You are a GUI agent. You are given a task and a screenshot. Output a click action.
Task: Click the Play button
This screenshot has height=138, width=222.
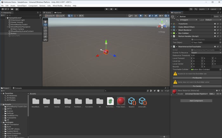click(107, 9)
